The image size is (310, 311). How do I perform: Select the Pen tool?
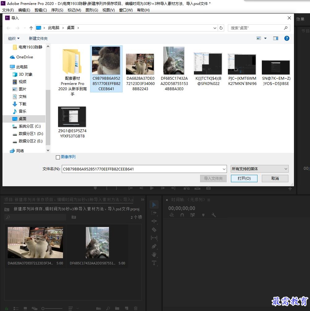[x=154, y=246]
